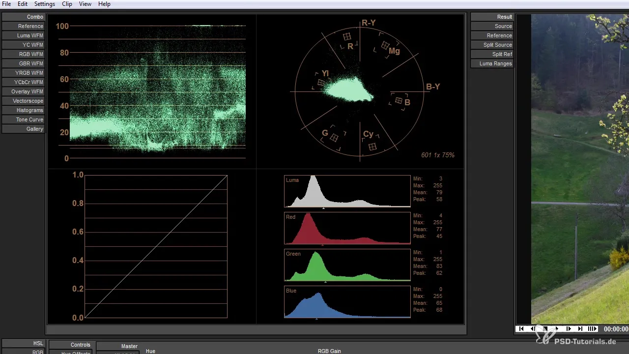Viewport: 629px width, 354px height.
Task: Click the Luma Mean value 79
Action: (438, 192)
